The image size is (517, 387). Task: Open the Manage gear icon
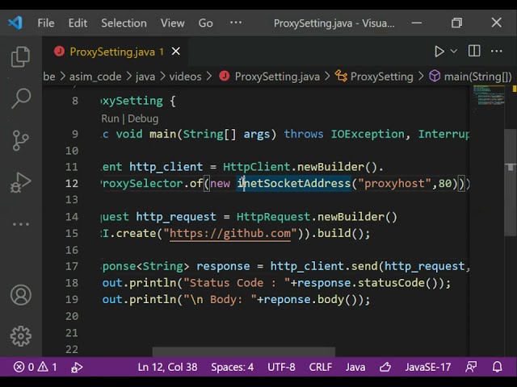point(21,336)
